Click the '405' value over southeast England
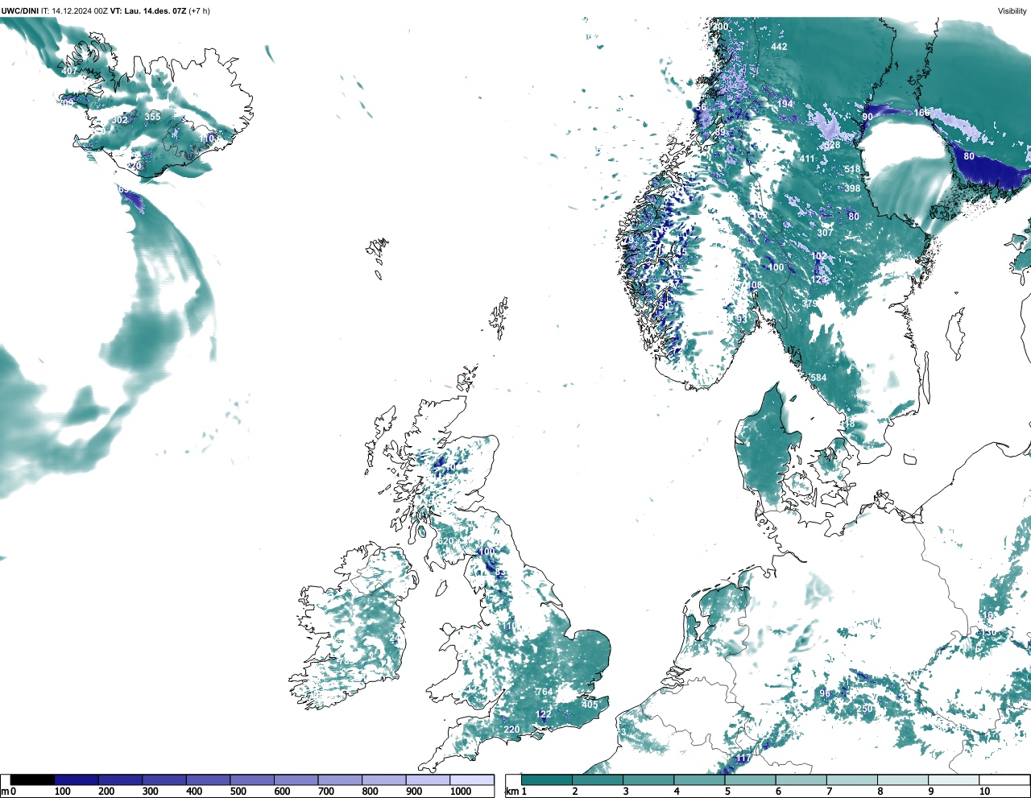 pos(590,705)
